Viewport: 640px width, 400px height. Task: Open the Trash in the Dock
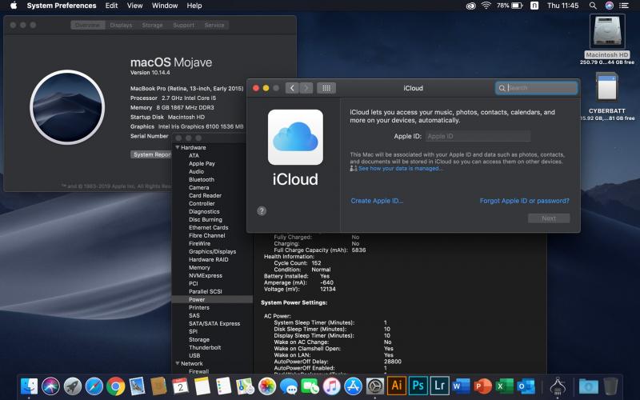coord(610,386)
